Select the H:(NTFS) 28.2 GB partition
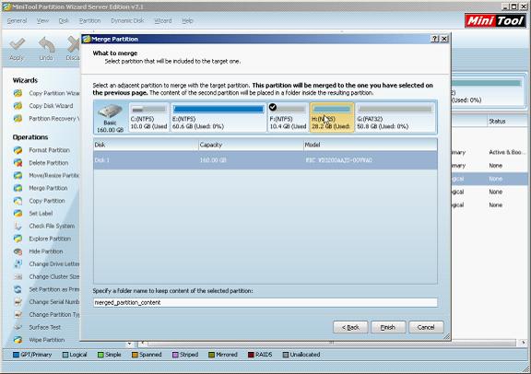The height and width of the screenshot is (374, 531). point(332,117)
